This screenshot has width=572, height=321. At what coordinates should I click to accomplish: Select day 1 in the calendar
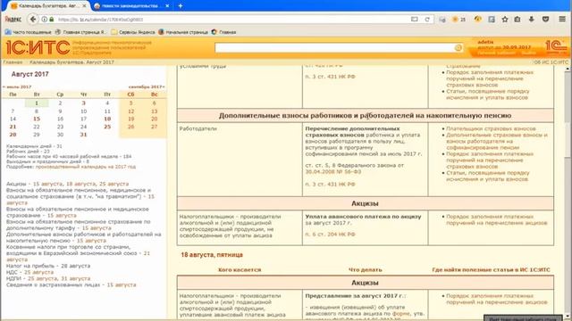click(37, 103)
